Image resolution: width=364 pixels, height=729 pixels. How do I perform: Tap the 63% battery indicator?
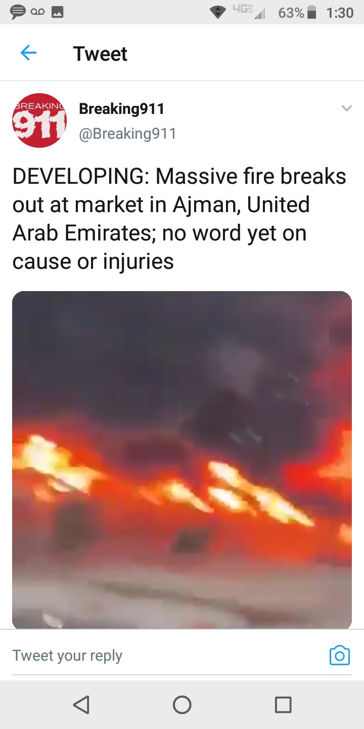(x=297, y=13)
